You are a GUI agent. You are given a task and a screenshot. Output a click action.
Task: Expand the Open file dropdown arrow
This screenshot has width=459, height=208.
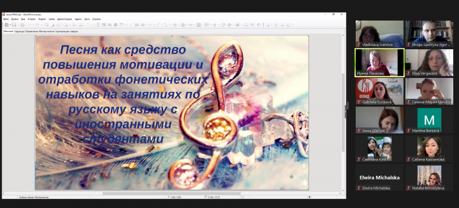[10, 25]
